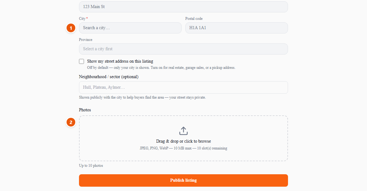Click the 'Show my street address on this listing' label
The height and width of the screenshot is (191, 367).
tap(120, 61)
